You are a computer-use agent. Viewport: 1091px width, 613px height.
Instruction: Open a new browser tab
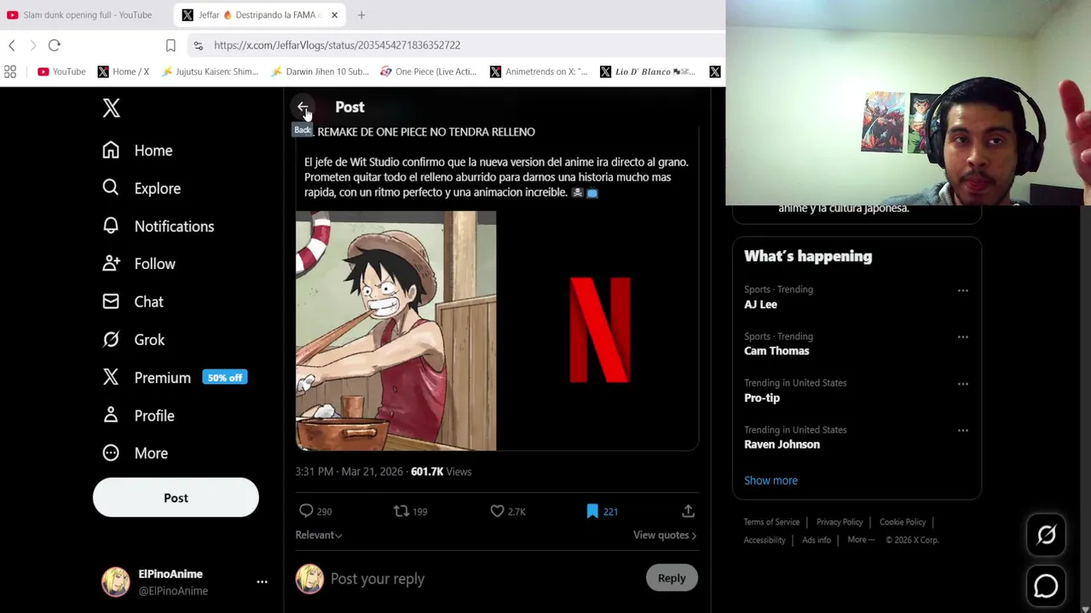pyautogui.click(x=361, y=14)
